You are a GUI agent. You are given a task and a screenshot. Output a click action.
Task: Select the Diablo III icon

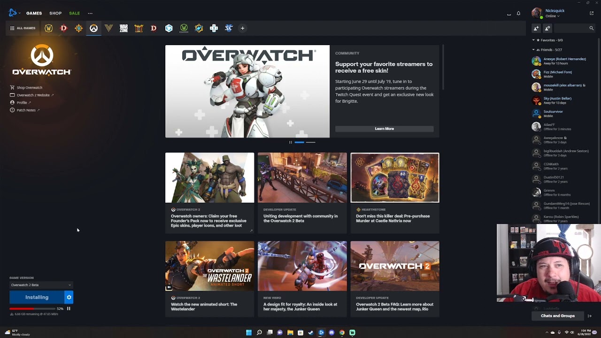tap(154, 28)
